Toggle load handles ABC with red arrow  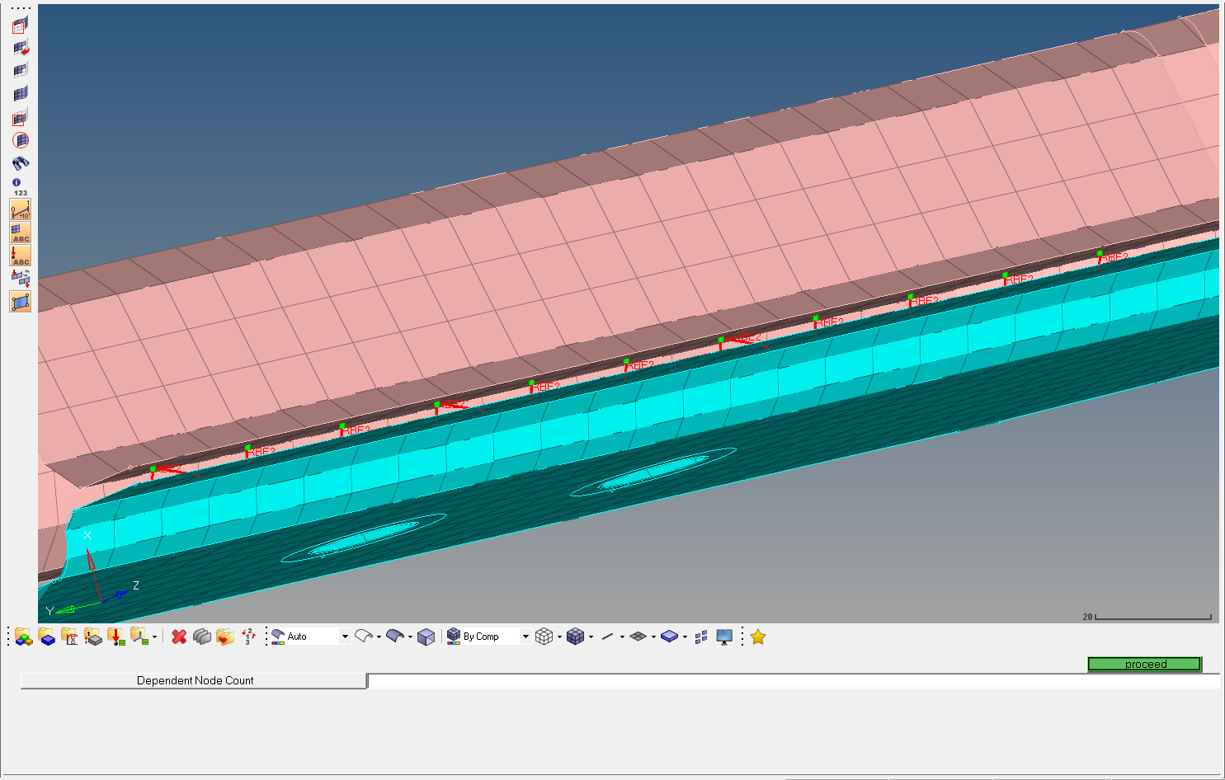21,256
